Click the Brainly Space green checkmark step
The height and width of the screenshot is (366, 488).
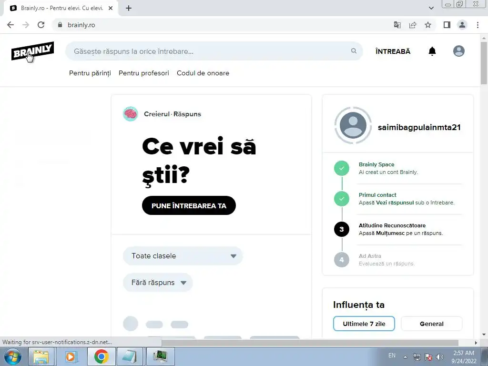[342, 168]
